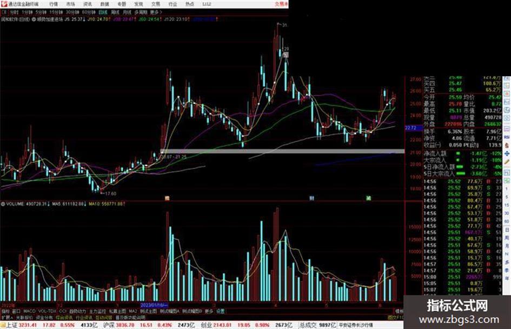Click 买五 order book row

(x=463, y=90)
